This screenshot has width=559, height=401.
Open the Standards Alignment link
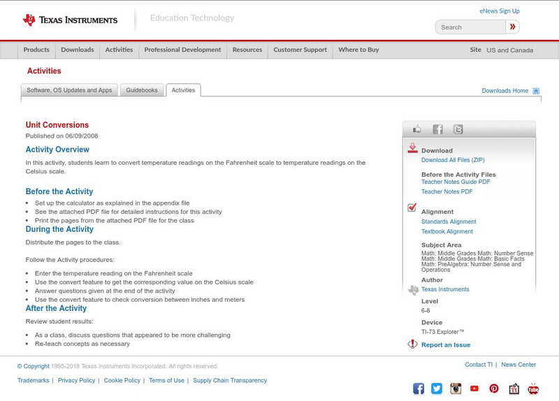[449, 221]
